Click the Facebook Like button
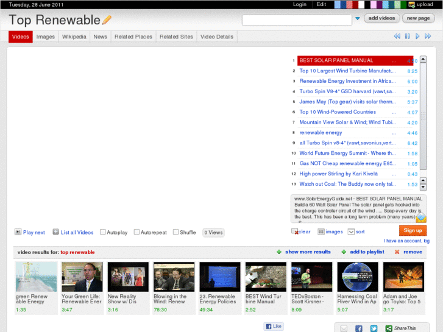 (x=274, y=326)
